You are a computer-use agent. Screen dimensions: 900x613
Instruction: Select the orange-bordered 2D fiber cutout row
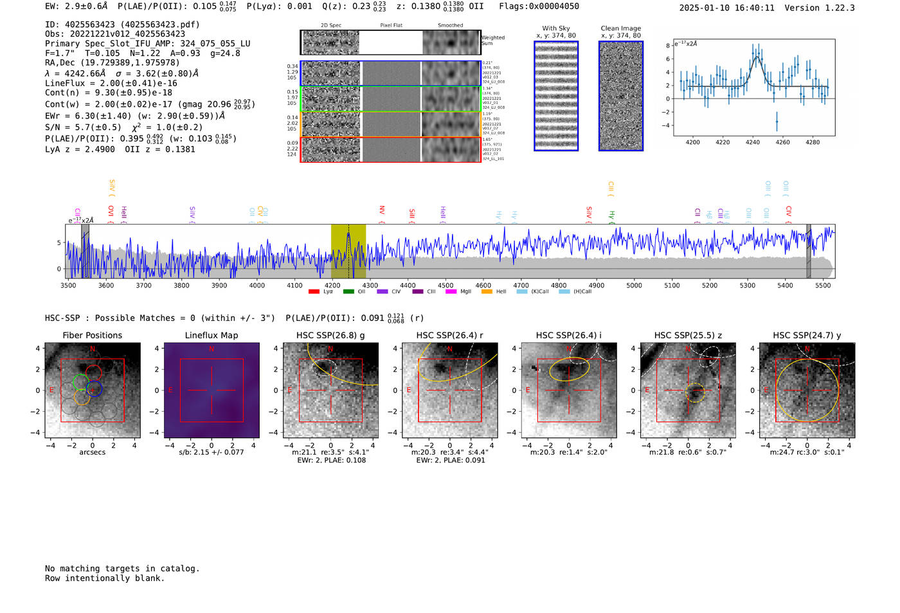[x=390, y=124]
